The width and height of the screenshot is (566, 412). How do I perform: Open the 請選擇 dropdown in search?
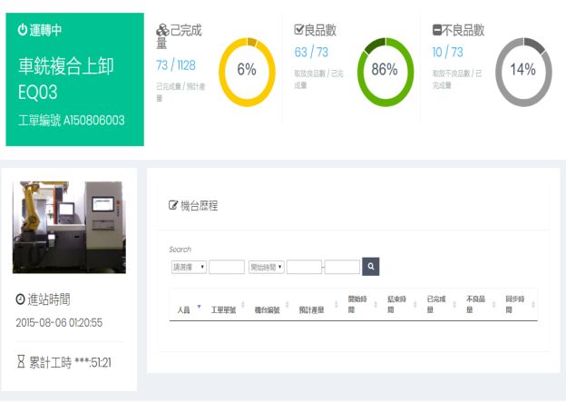pyautogui.click(x=188, y=267)
